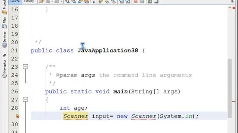Click the vertical scrollbar thumb
This screenshot has height=133, width=238.
pyautogui.click(x=229, y=88)
